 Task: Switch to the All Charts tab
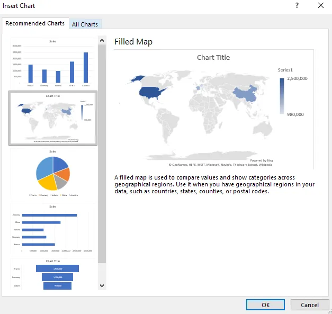point(85,24)
